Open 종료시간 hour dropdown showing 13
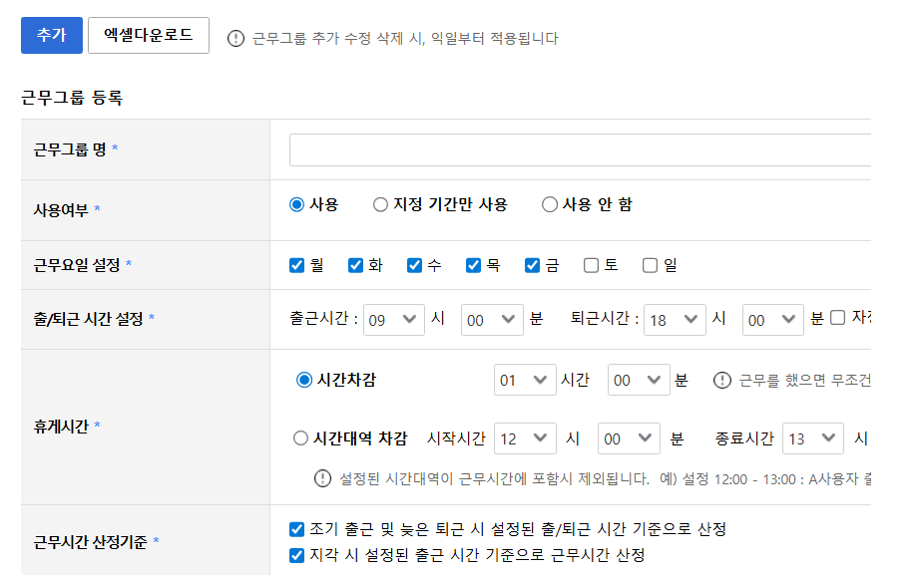The width and height of the screenshot is (917, 578). pyautogui.click(x=812, y=438)
